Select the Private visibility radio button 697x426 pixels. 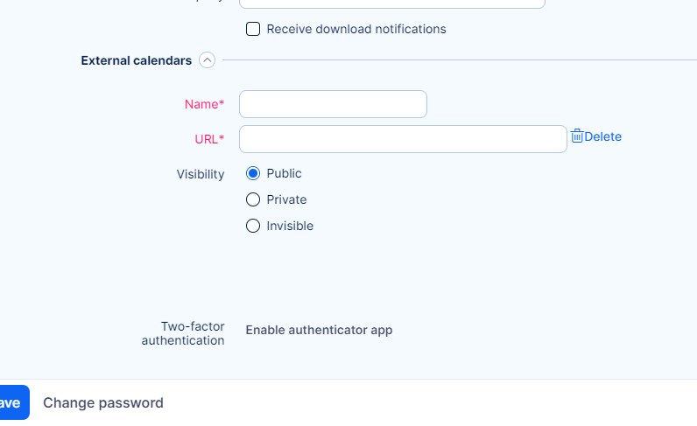pos(253,199)
